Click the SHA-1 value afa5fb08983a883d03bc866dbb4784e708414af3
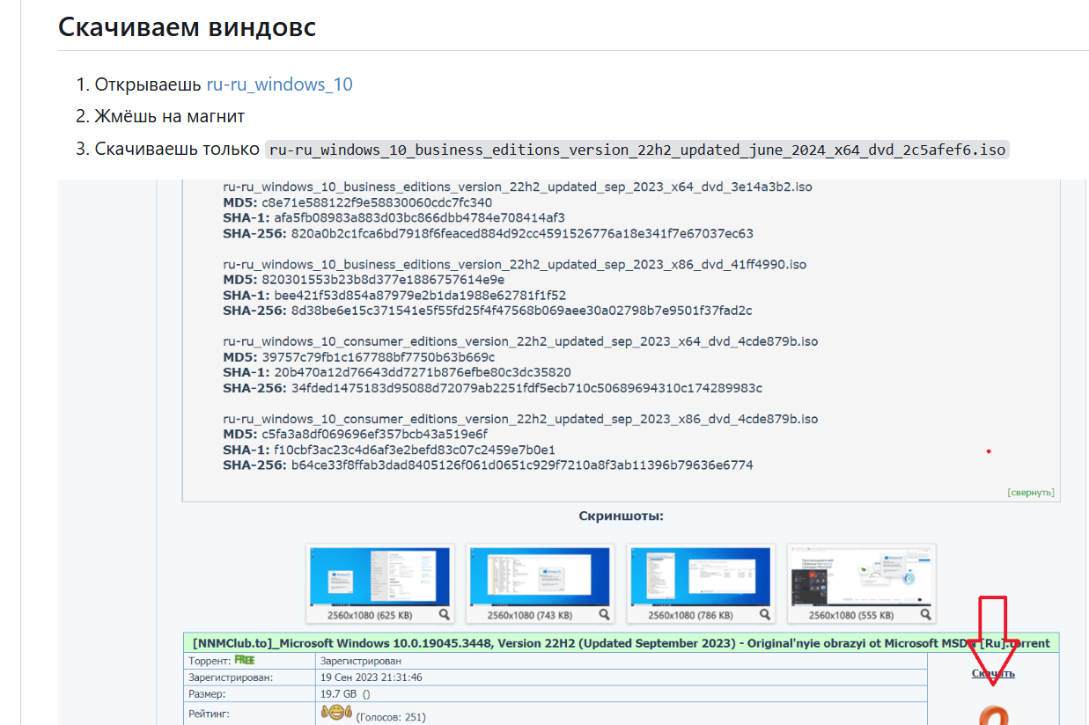 pos(419,218)
